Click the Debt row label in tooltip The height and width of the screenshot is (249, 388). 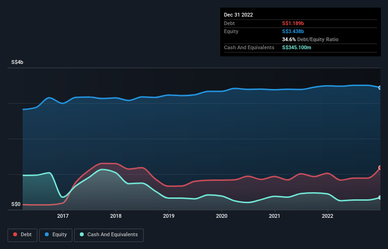pos(229,23)
